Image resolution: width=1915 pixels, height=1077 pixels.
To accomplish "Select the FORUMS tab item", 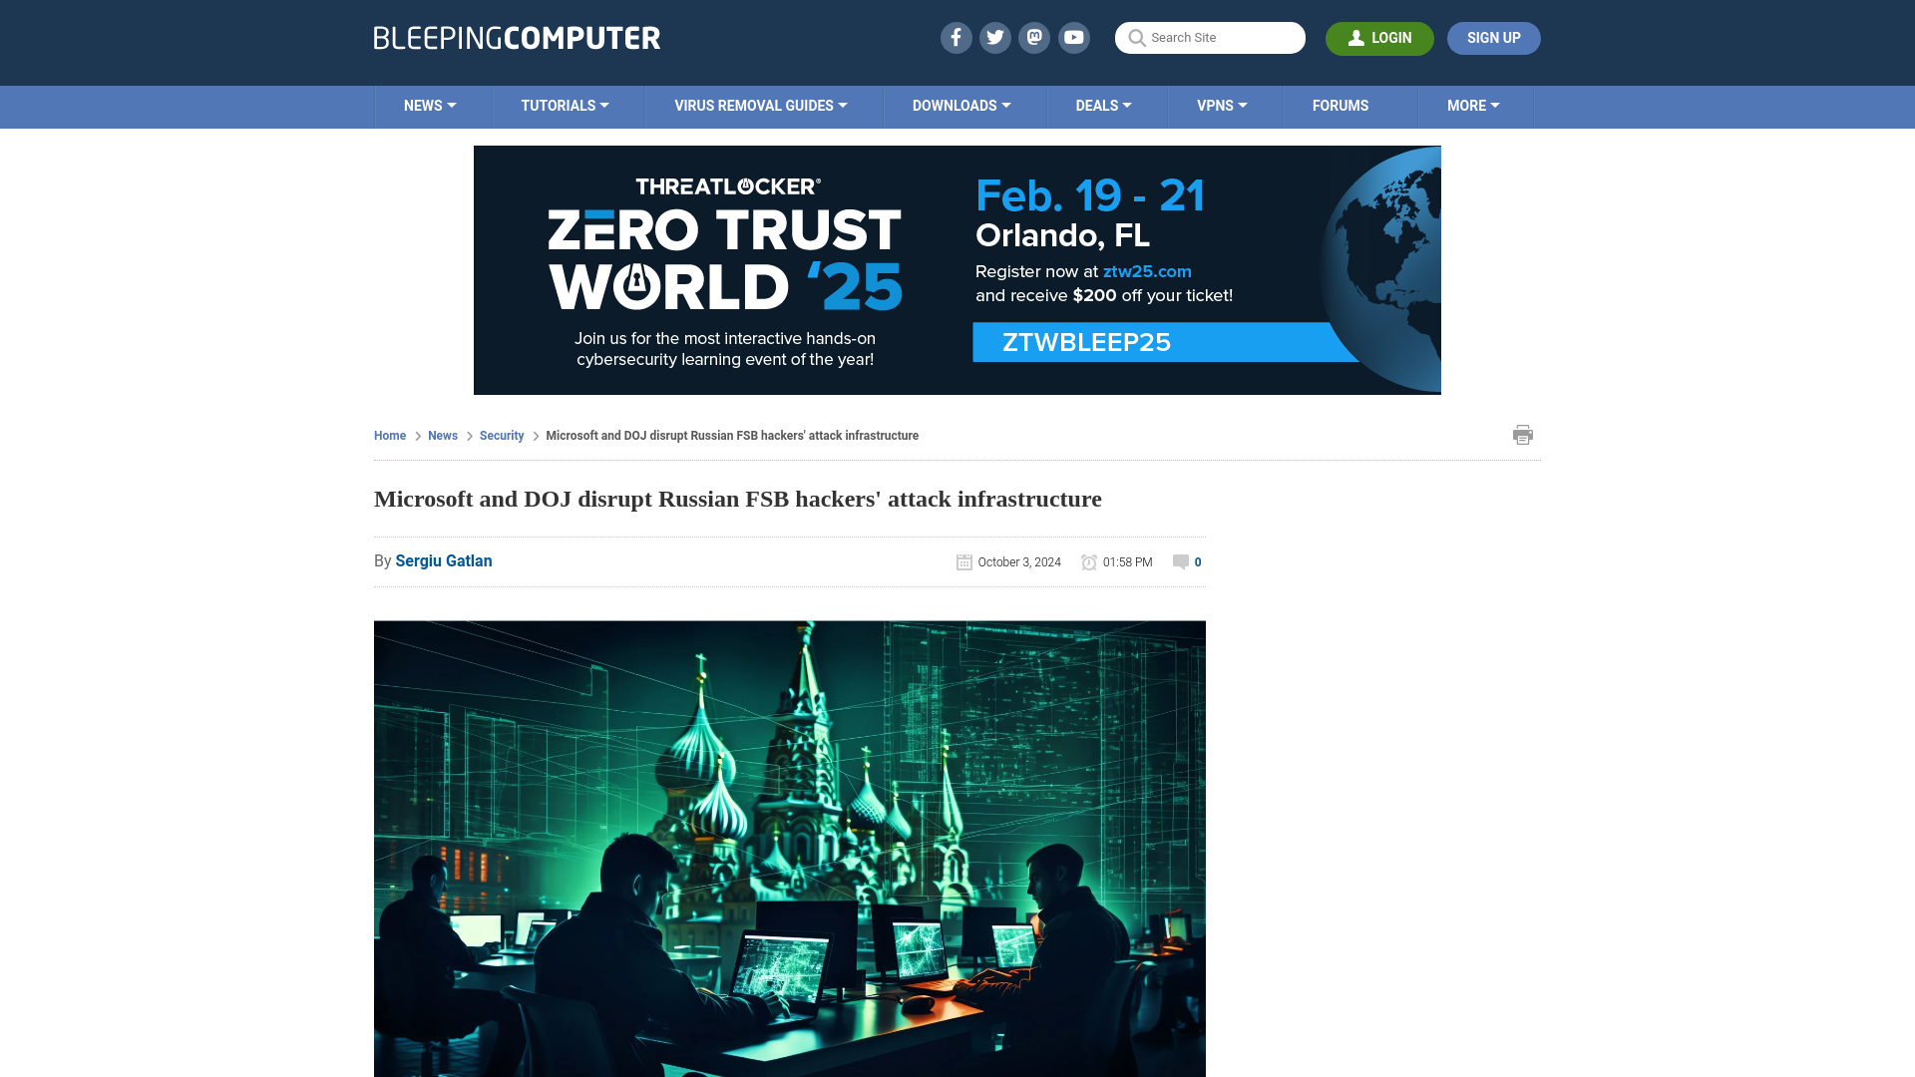I will 1339,105.
